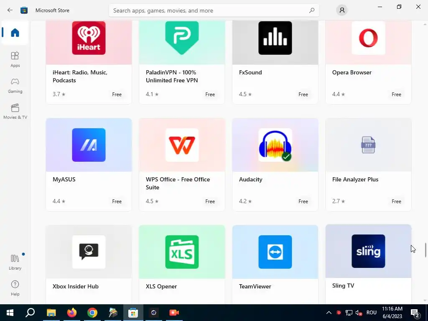The image size is (428, 321).
Task: Click the File Analyzer Plus title text
Action: coord(355,179)
